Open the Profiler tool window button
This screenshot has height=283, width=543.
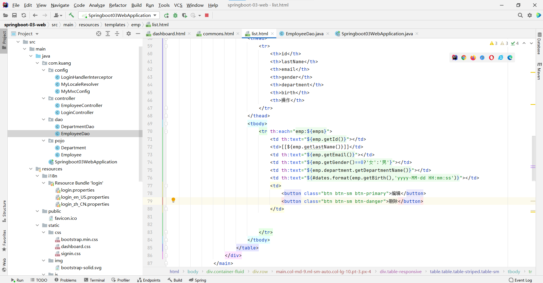tap(121, 280)
